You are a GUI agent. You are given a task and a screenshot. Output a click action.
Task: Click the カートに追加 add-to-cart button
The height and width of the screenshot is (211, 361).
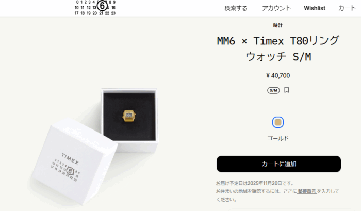tap(278, 164)
